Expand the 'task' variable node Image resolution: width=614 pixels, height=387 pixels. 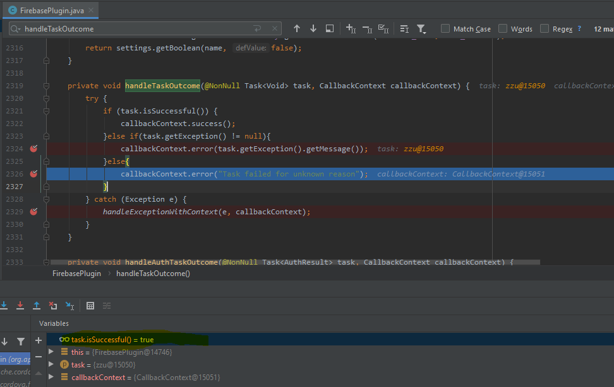click(x=51, y=364)
